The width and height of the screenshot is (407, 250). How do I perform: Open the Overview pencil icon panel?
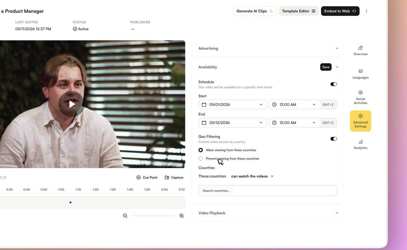click(x=360, y=51)
